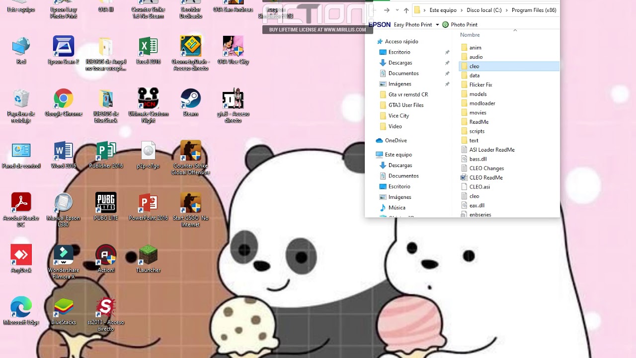Open the JUEGOS de Angel desktop folder
The height and width of the screenshot is (358, 636).
106,53
